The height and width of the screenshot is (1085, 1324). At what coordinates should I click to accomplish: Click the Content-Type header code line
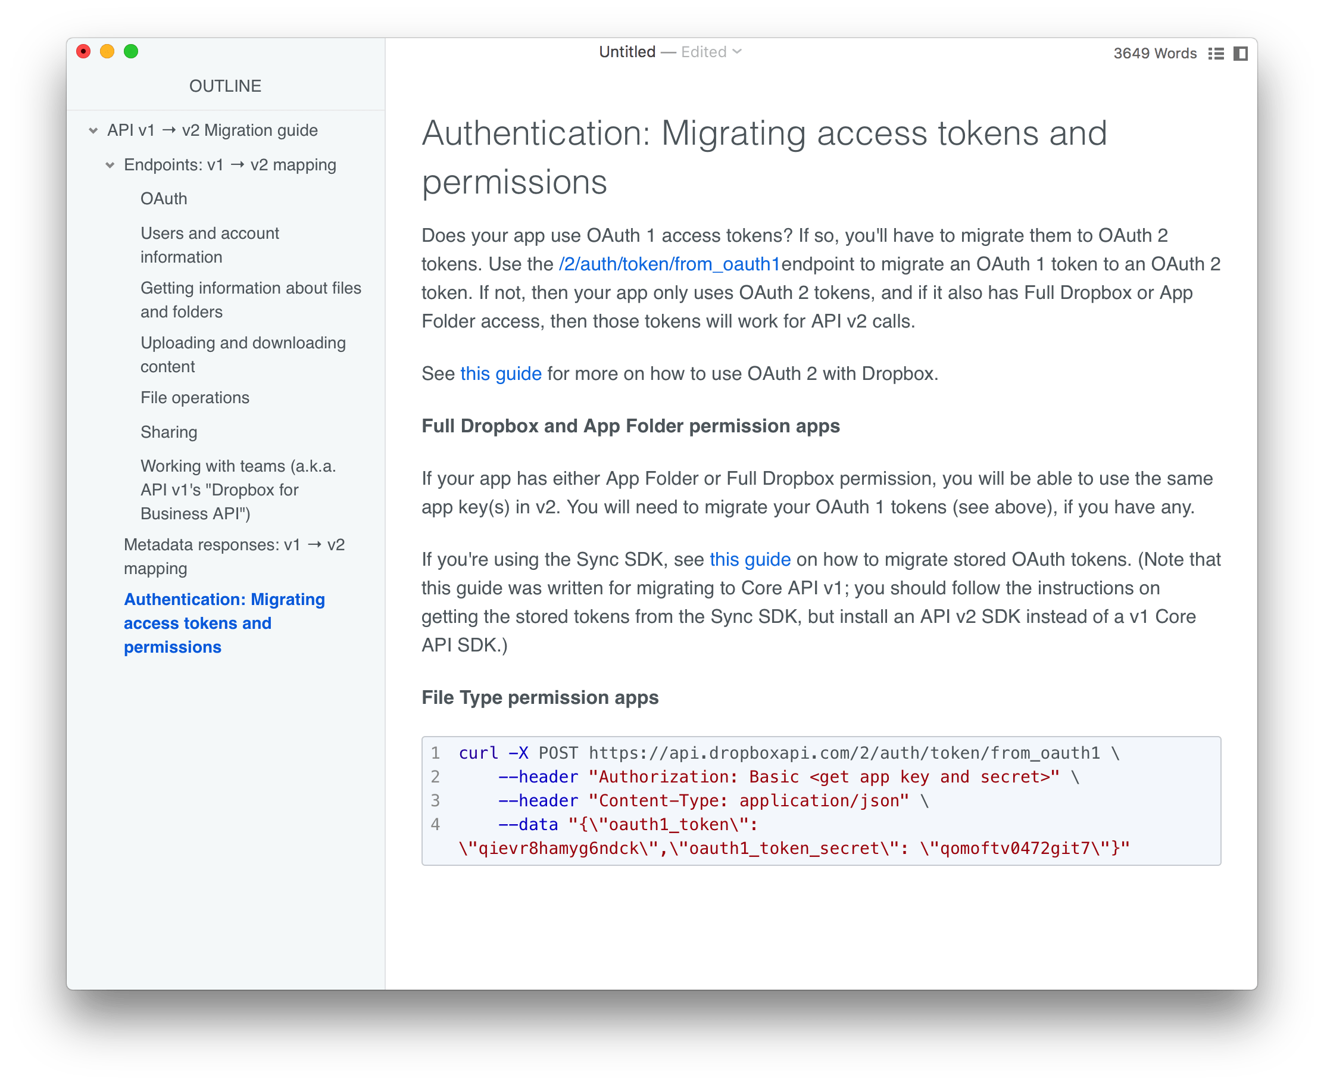713,800
